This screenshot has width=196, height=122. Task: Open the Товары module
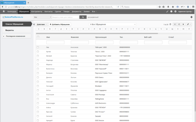tap(66, 11)
